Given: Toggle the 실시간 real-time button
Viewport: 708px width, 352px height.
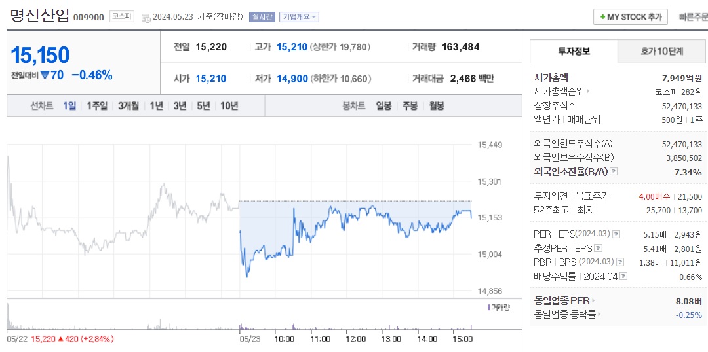Looking at the screenshot, I should (x=262, y=17).
